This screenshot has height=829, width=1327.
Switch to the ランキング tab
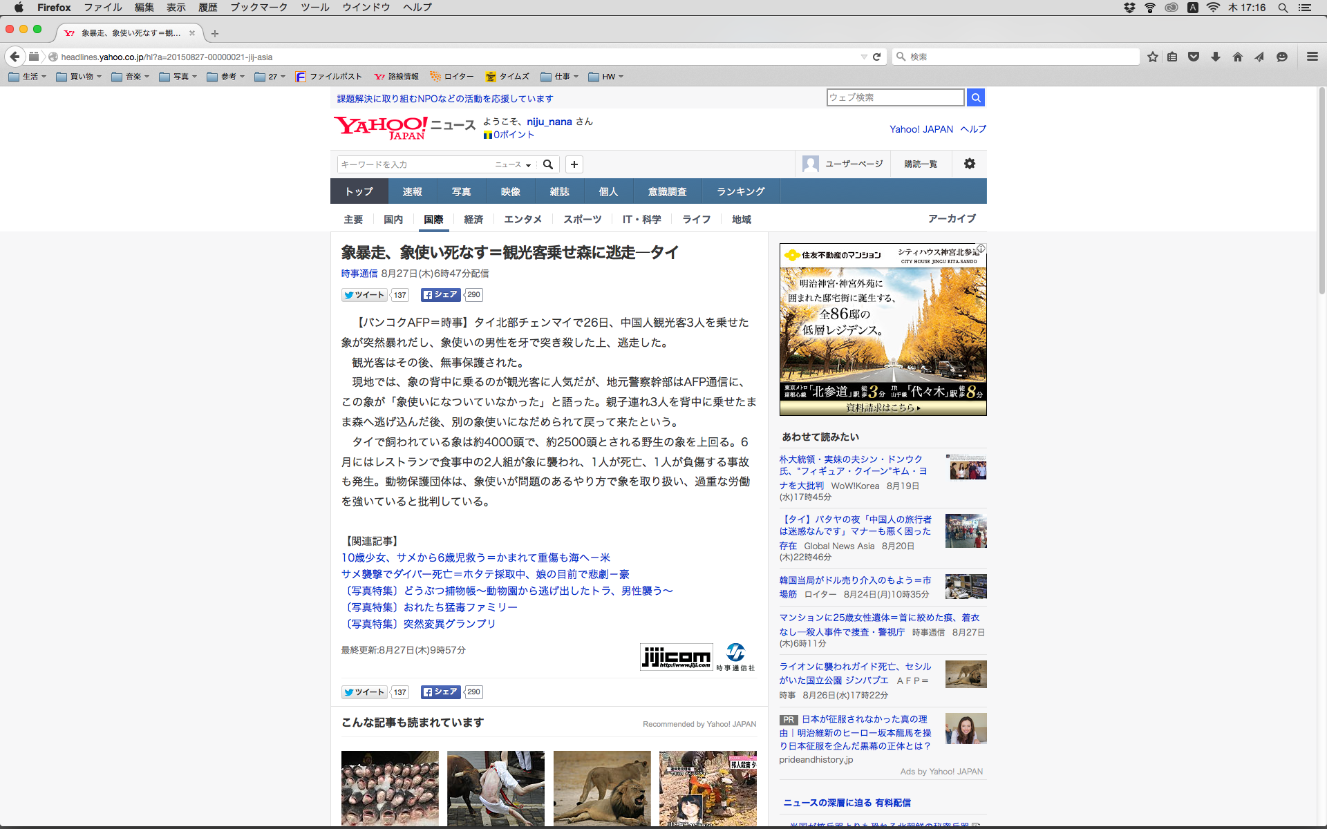(740, 191)
